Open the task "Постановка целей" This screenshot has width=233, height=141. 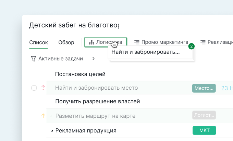click(x=80, y=74)
